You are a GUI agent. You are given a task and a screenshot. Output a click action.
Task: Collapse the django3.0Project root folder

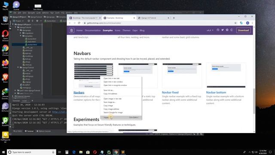13,25
